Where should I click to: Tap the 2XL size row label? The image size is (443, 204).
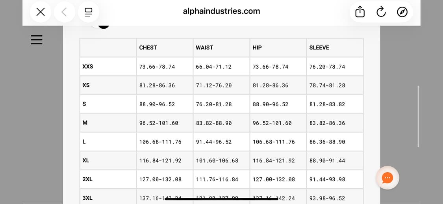[x=87, y=179]
